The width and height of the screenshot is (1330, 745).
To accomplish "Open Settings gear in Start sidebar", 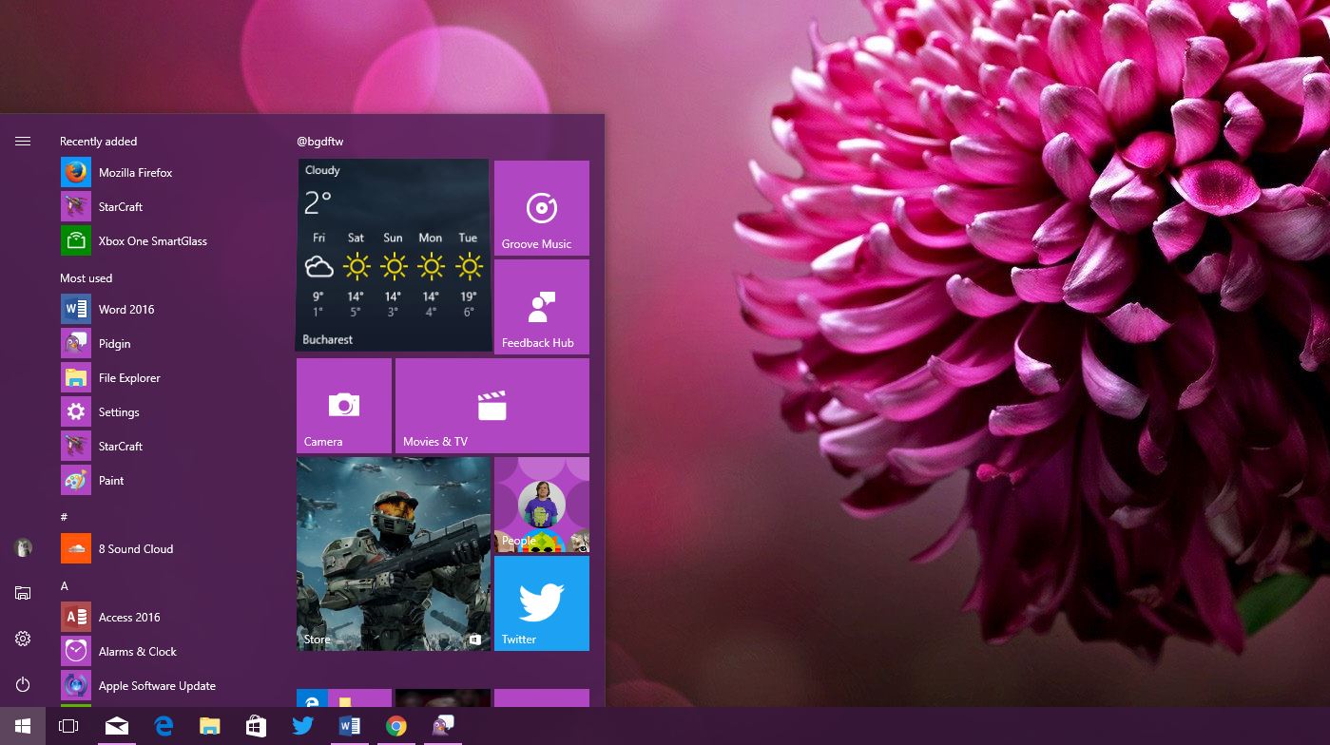I will click(23, 639).
